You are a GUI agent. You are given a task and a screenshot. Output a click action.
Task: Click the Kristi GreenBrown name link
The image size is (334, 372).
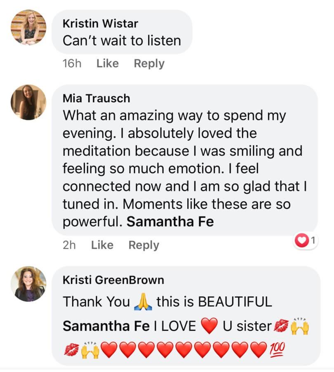click(113, 280)
